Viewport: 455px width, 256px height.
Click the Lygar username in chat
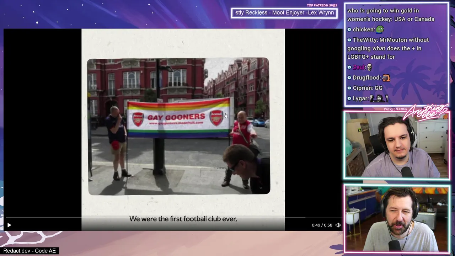coord(361,98)
